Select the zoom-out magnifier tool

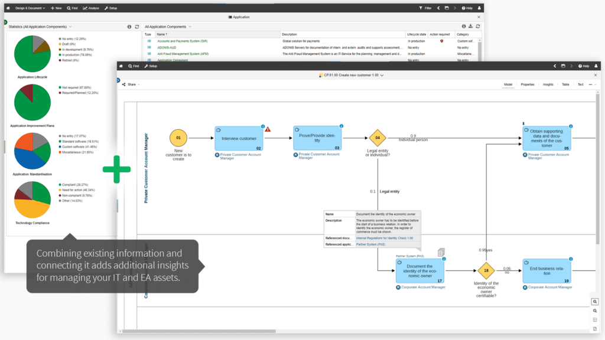594,310
